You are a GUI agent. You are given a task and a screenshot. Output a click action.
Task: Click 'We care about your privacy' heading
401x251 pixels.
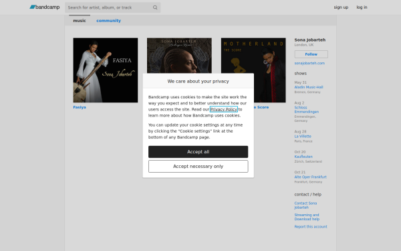pyautogui.click(x=198, y=81)
